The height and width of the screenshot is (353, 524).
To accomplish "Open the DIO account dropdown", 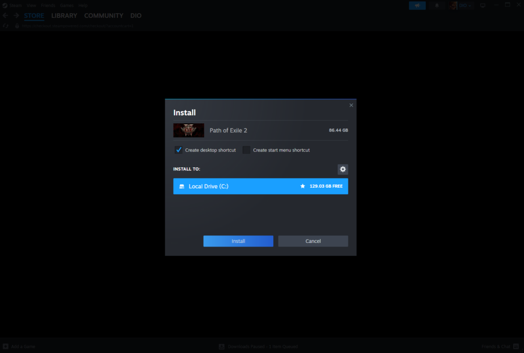I will point(460,5).
